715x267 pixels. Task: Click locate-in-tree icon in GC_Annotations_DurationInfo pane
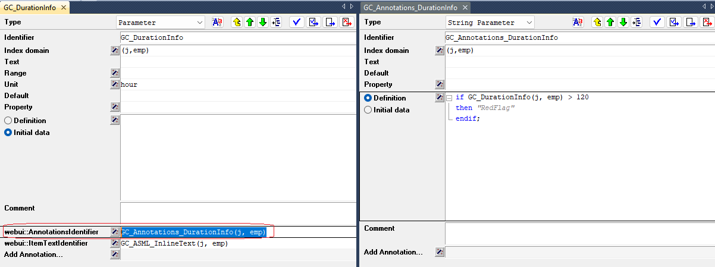coord(636,23)
